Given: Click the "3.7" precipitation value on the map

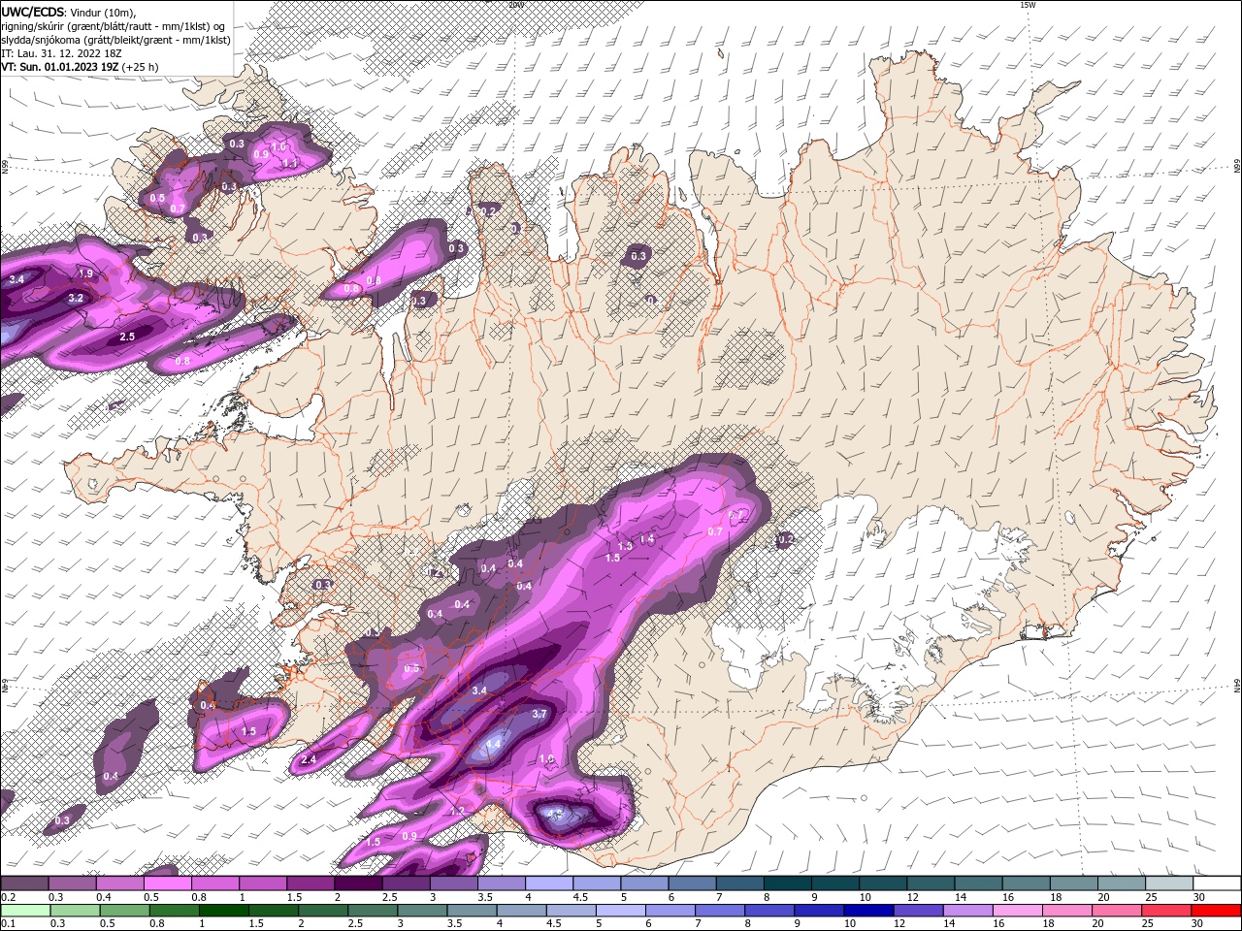Looking at the screenshot, I should pyautogui.click(x=540, y=714).
